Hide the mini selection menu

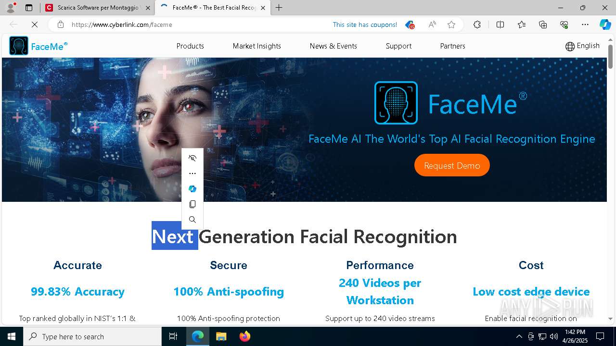[x=192, y=158]
